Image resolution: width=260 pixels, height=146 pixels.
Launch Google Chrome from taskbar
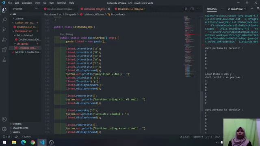point(32,142)
